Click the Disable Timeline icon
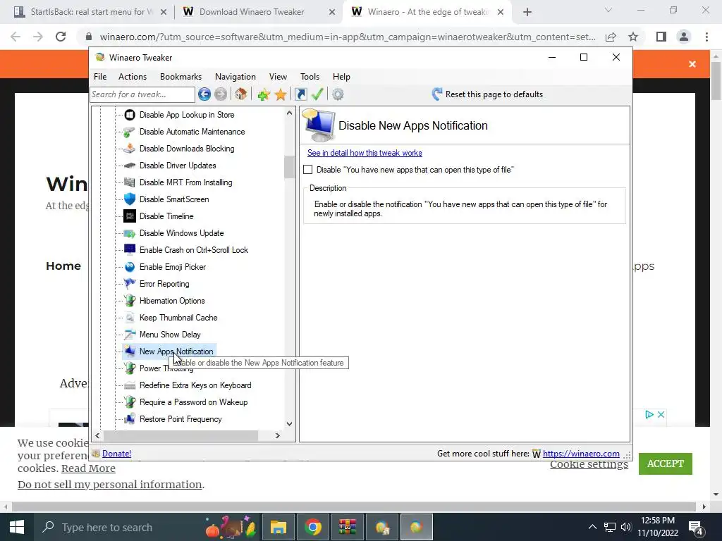Viewport: 722px width, 541px height. click(x=130, y=216)
